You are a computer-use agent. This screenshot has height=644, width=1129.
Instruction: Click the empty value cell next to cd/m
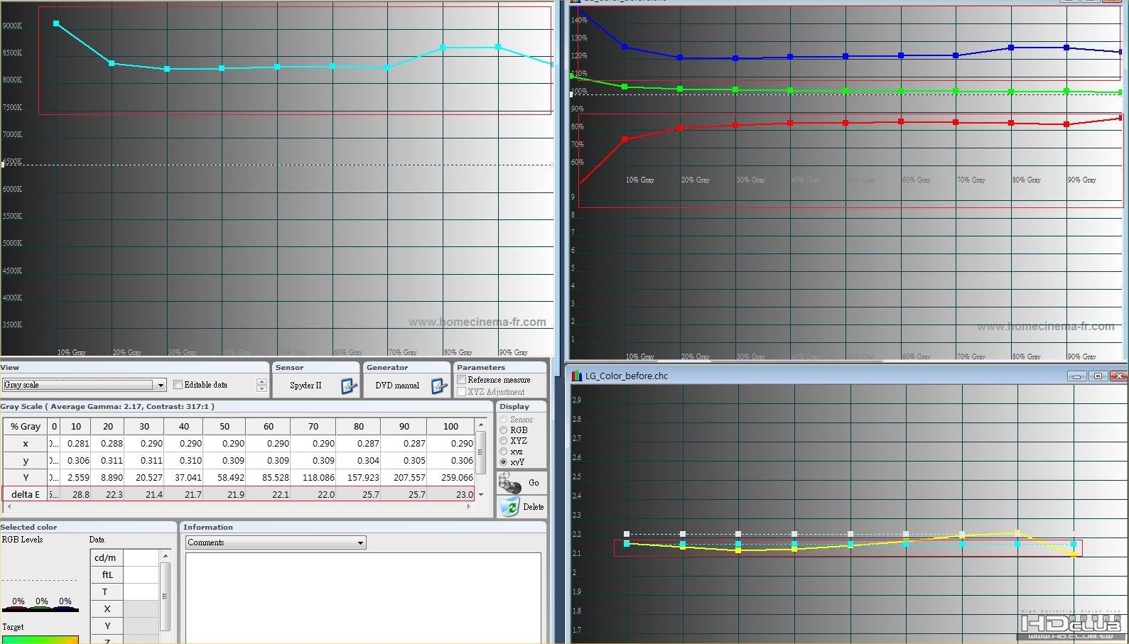(x=141, y=558)
